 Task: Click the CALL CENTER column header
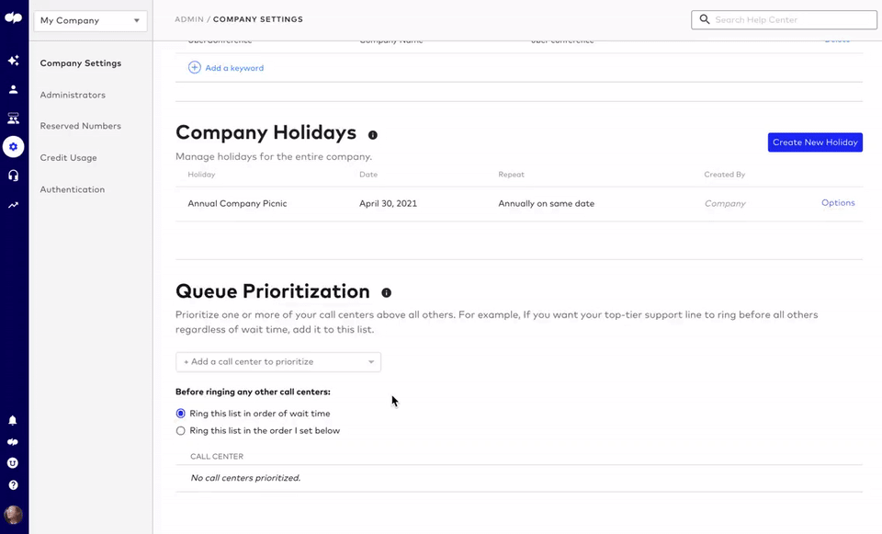click(x=217, y=457)
